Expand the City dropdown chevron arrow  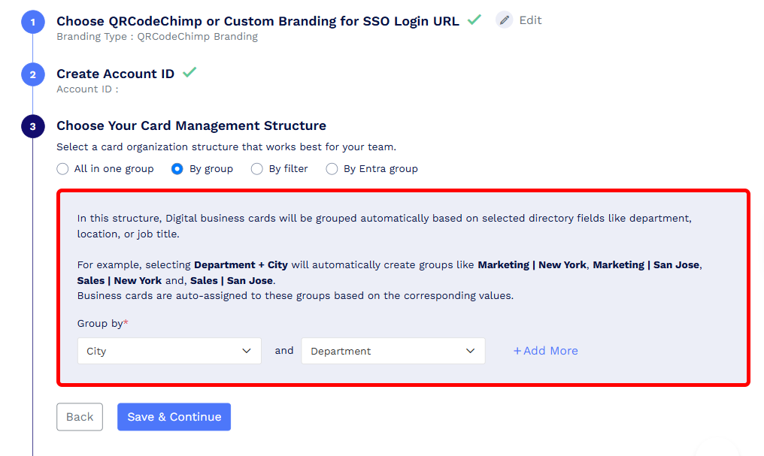247,351
